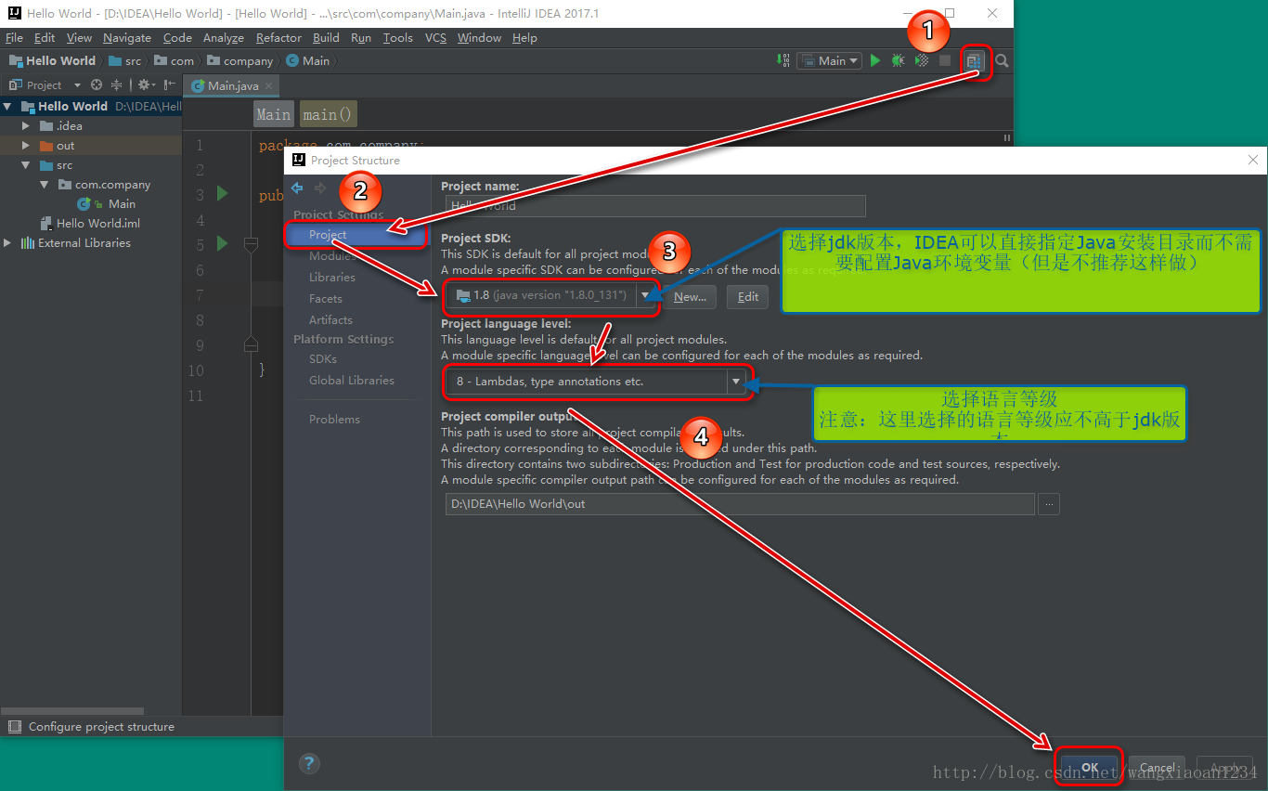The height and width of the screenshot is (791, 1268).
Task: Expand External Libraries node
Action: (8, 243)
